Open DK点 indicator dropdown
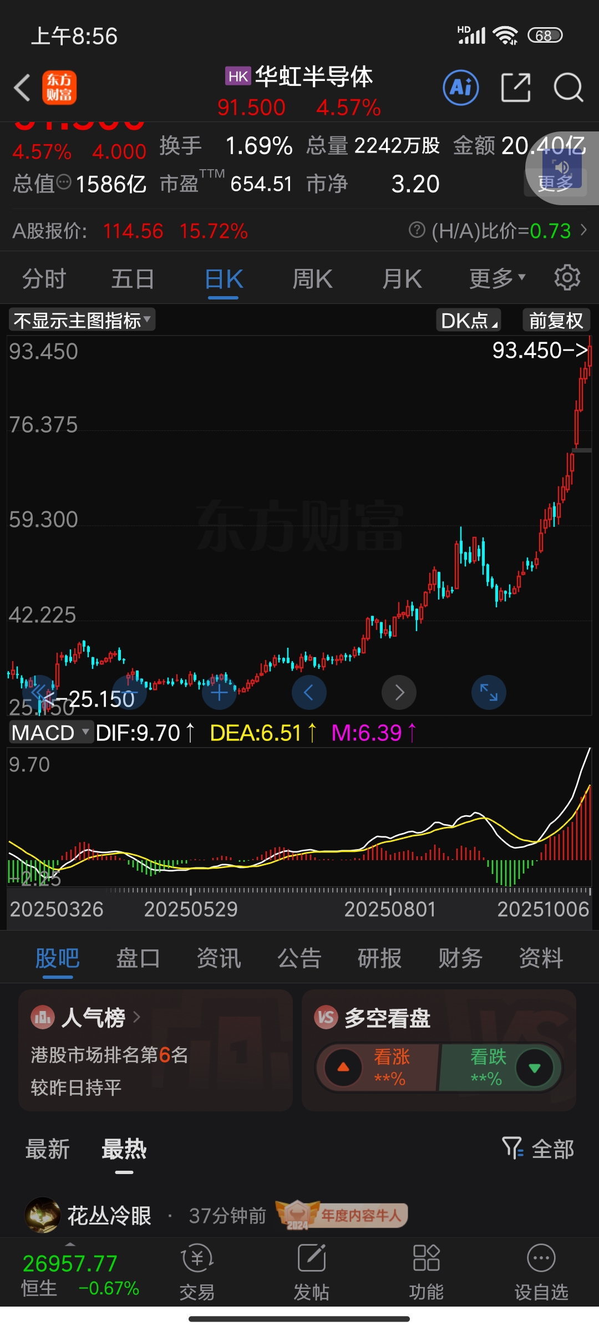Image resolution: width=599 pixels, height=1331 pixels. [469, 320]
